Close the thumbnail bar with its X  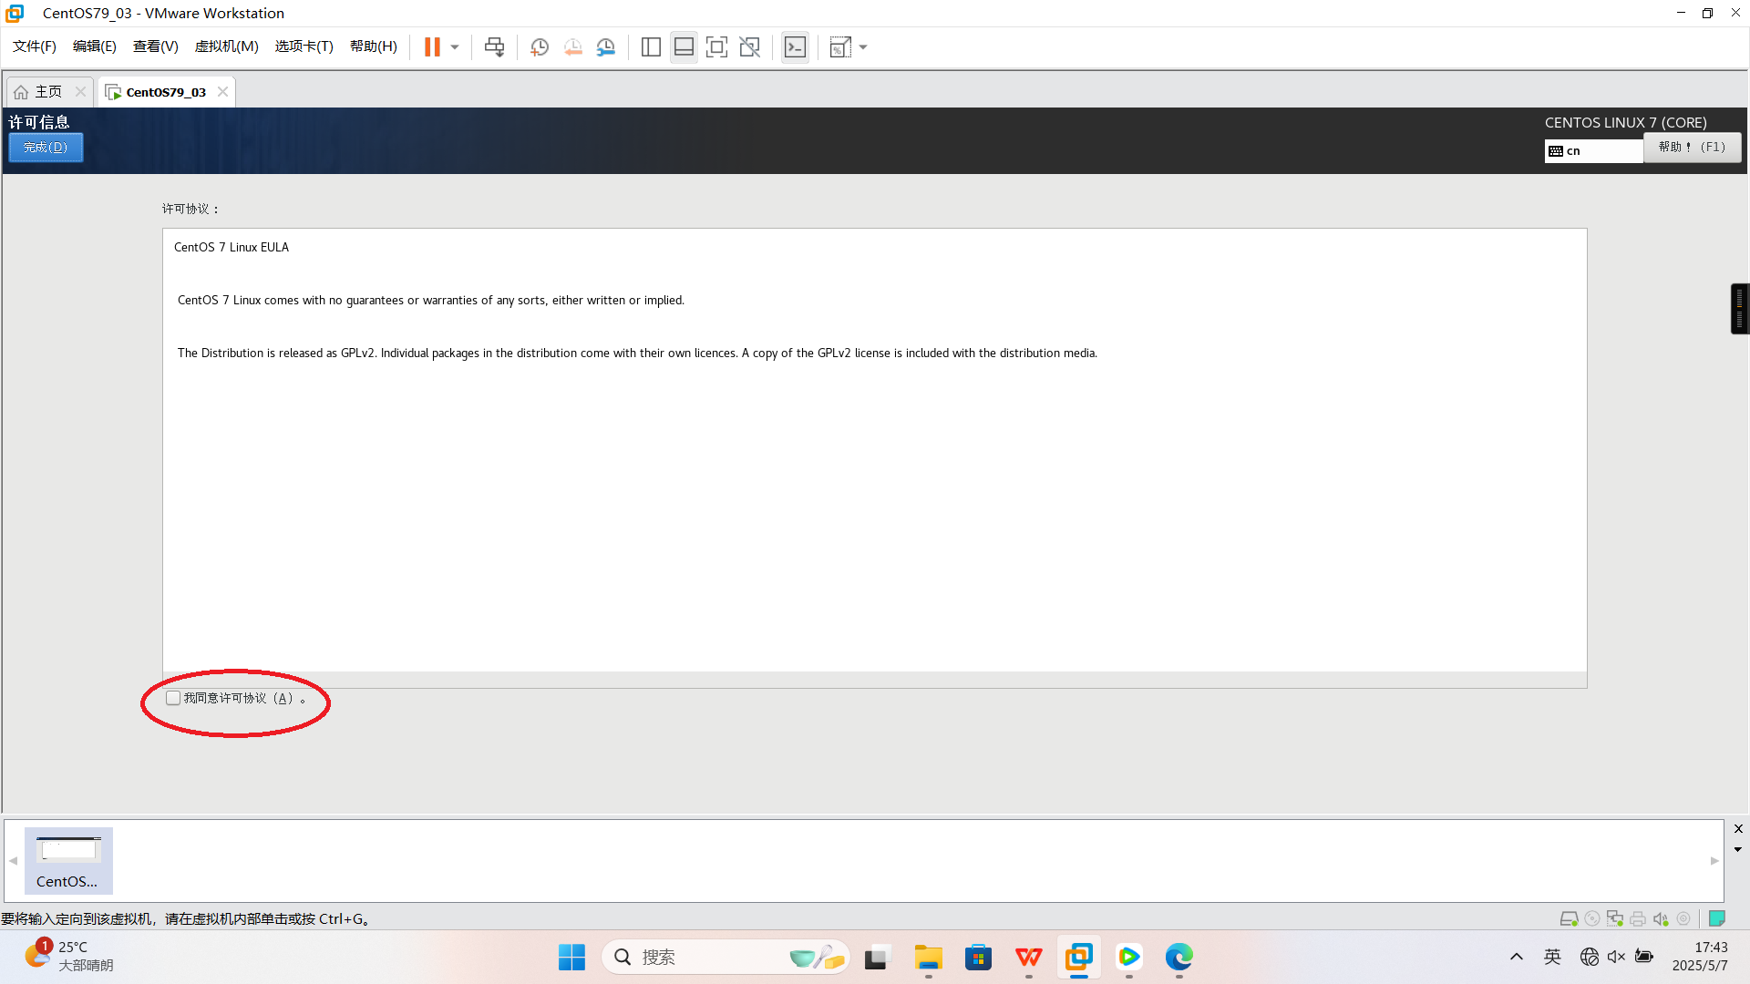[x=1738, y=829]
